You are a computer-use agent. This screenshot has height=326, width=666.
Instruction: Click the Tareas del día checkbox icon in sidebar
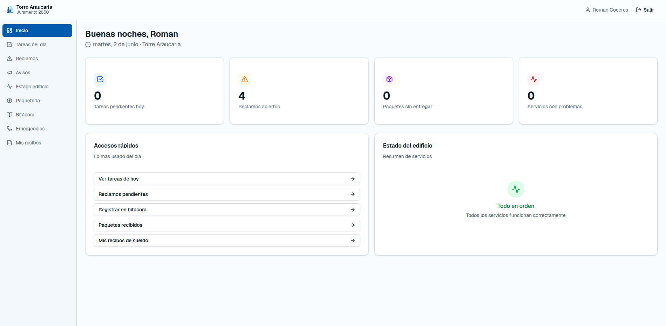click(9, 45)
